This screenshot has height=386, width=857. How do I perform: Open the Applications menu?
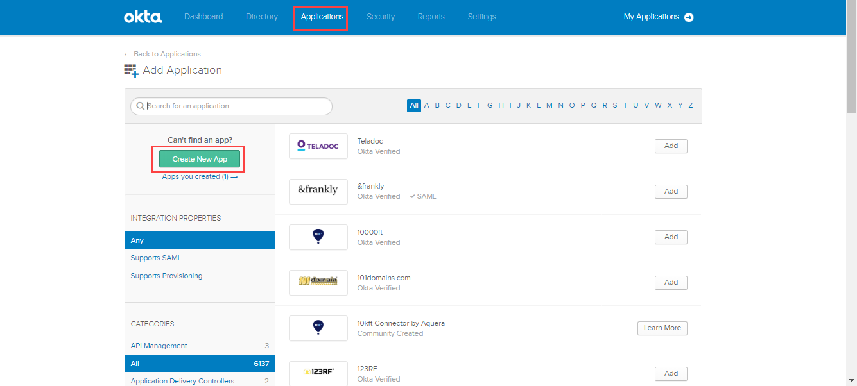pyautogui.click(x=322, y=17)
